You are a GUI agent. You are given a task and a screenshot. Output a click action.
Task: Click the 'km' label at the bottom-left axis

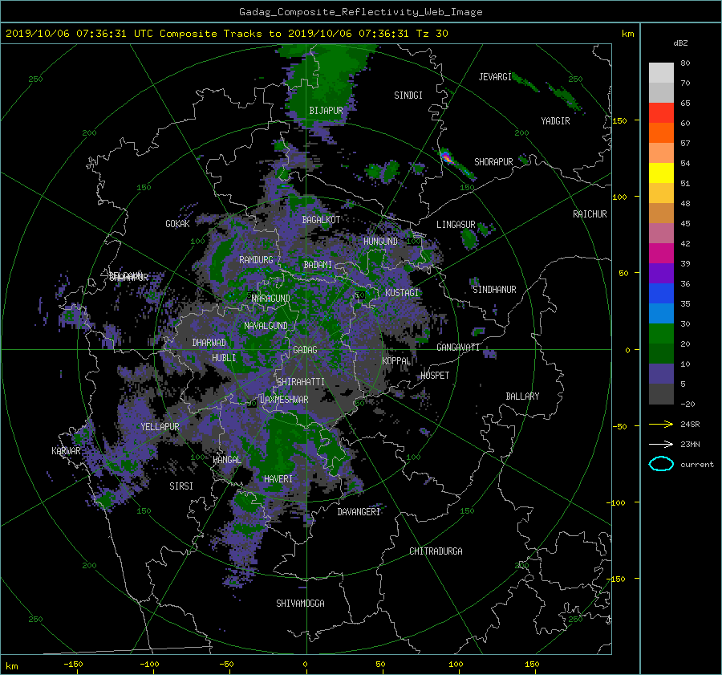[11, 666]
